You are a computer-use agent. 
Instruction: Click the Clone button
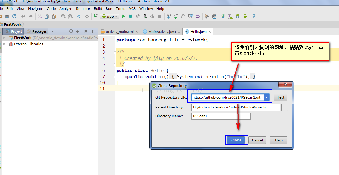236,140
